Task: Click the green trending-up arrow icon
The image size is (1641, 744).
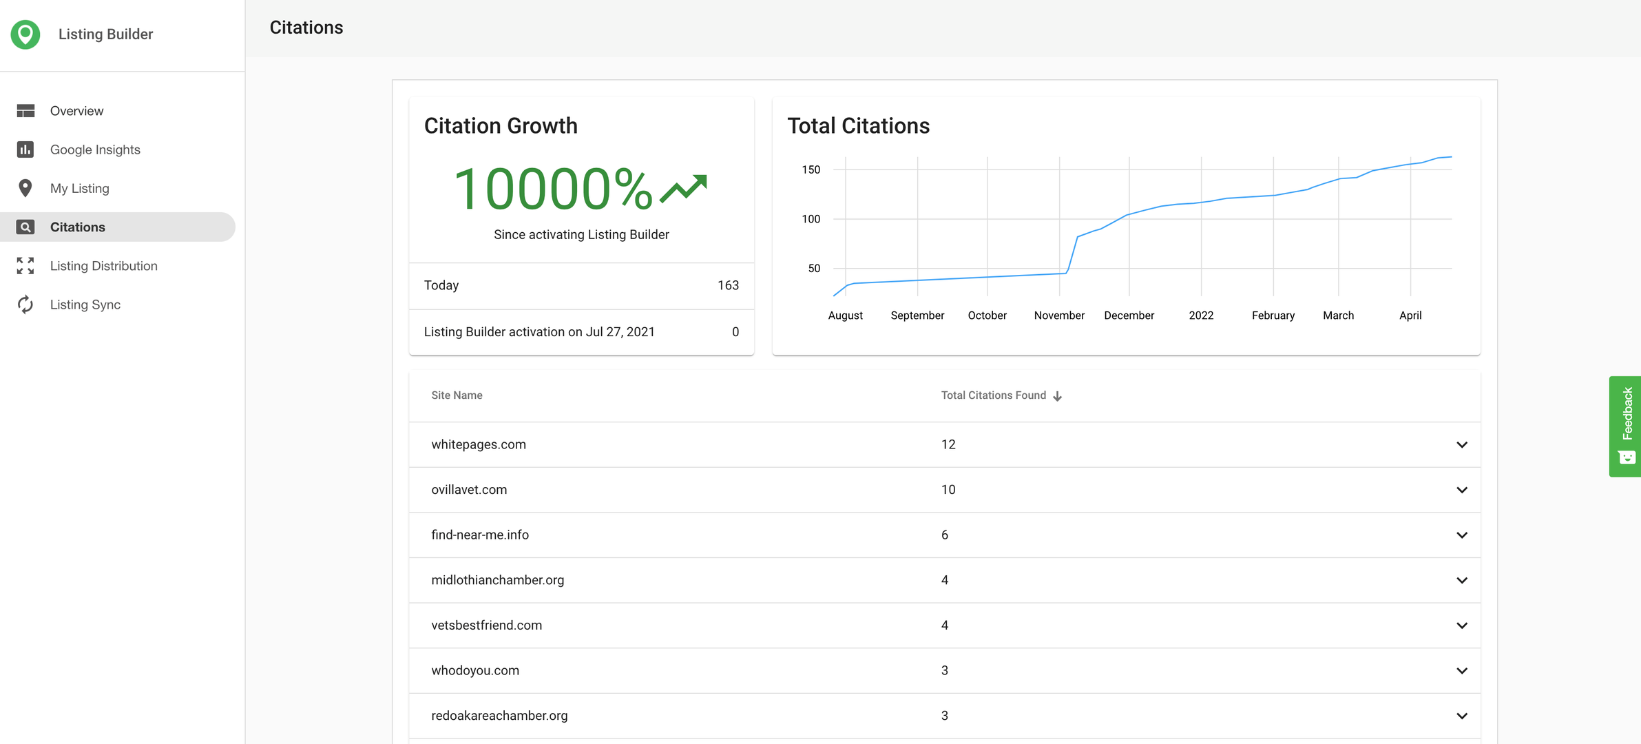Action: [683, 189]
